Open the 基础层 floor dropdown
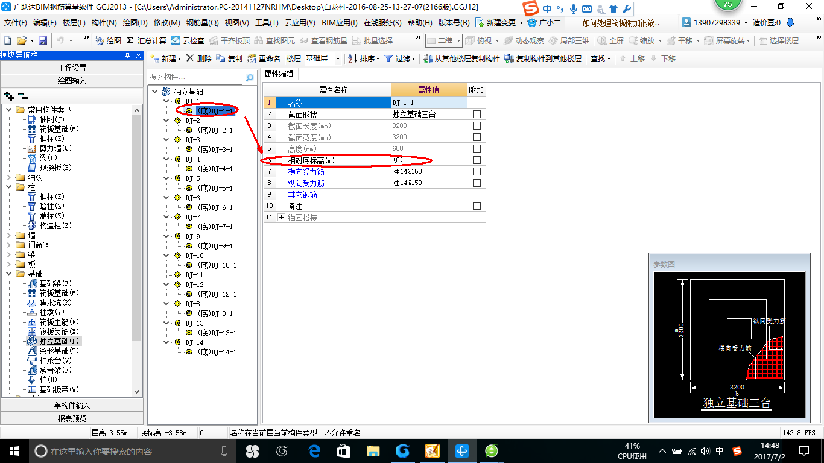Viewport: 824px width, 463px height. click(338, 59)
